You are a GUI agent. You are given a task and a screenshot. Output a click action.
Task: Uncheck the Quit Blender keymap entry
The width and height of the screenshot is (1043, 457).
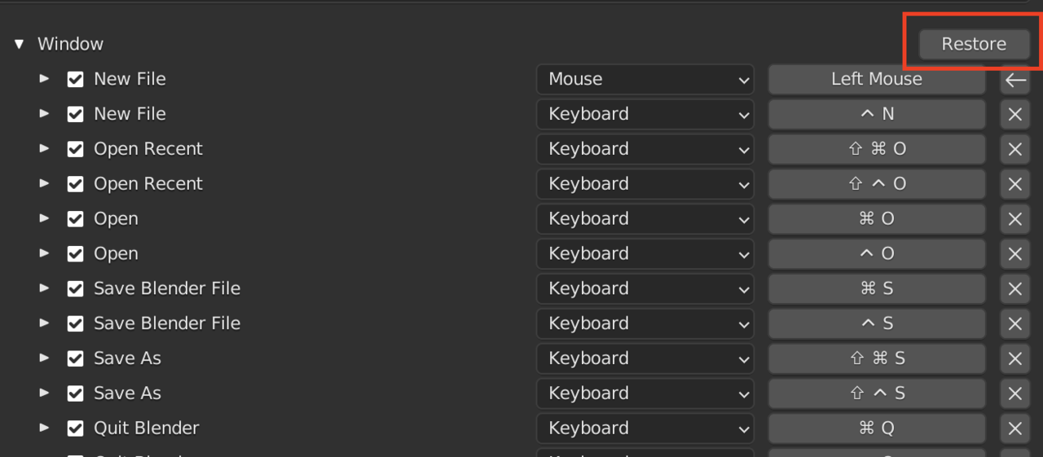(75, 428)
